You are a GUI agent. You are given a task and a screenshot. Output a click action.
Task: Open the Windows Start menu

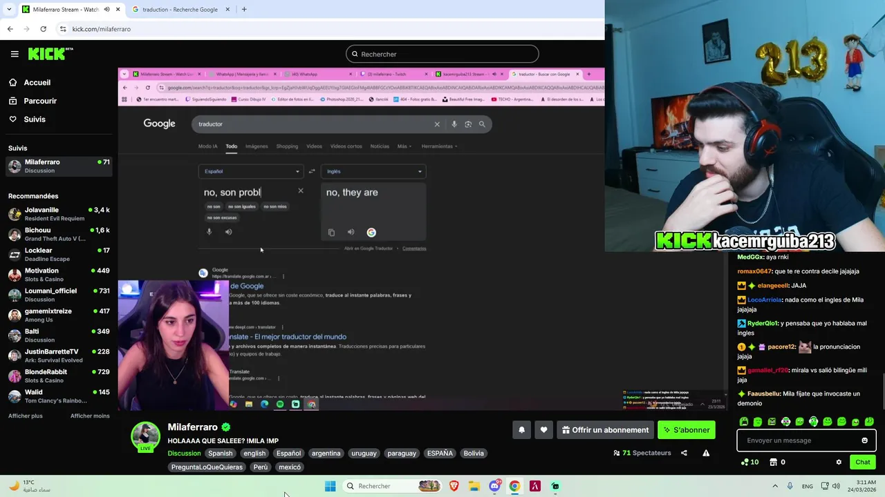330,486
